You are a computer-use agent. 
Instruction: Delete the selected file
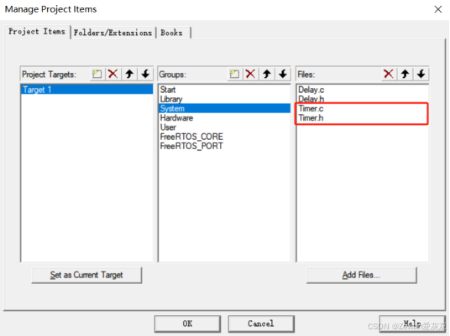pos(389,75)
